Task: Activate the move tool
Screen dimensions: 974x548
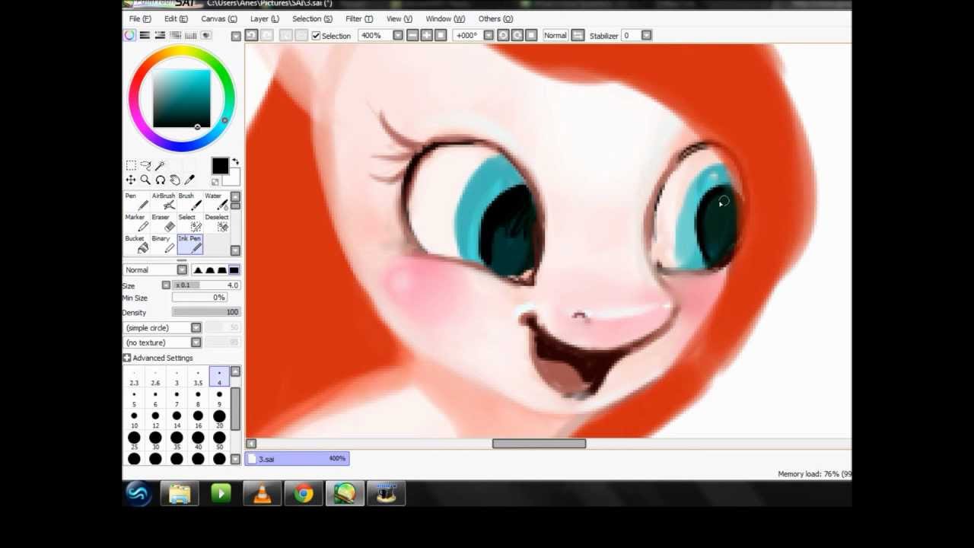Action: tap(131, 180)
